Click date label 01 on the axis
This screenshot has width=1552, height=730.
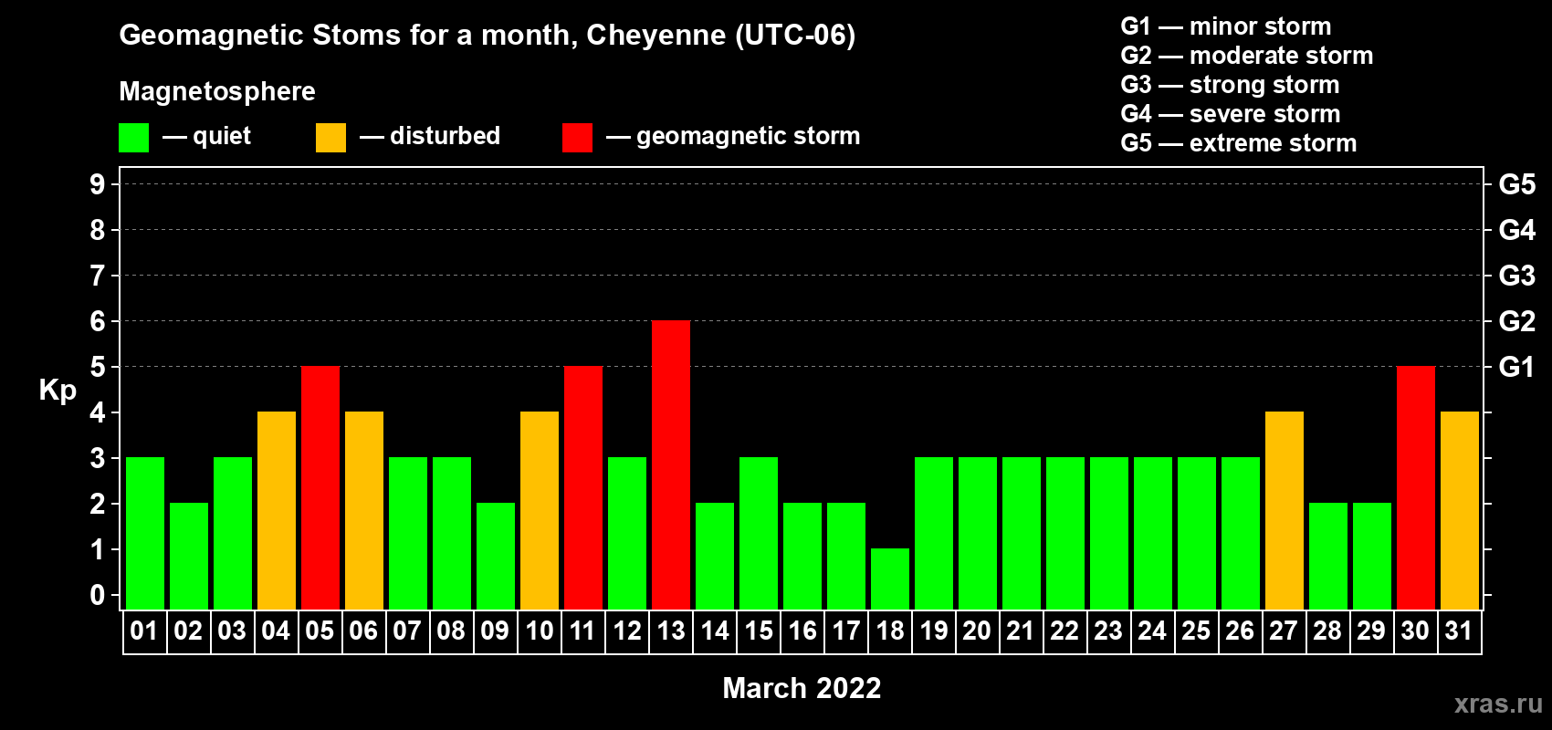point(144,631)
